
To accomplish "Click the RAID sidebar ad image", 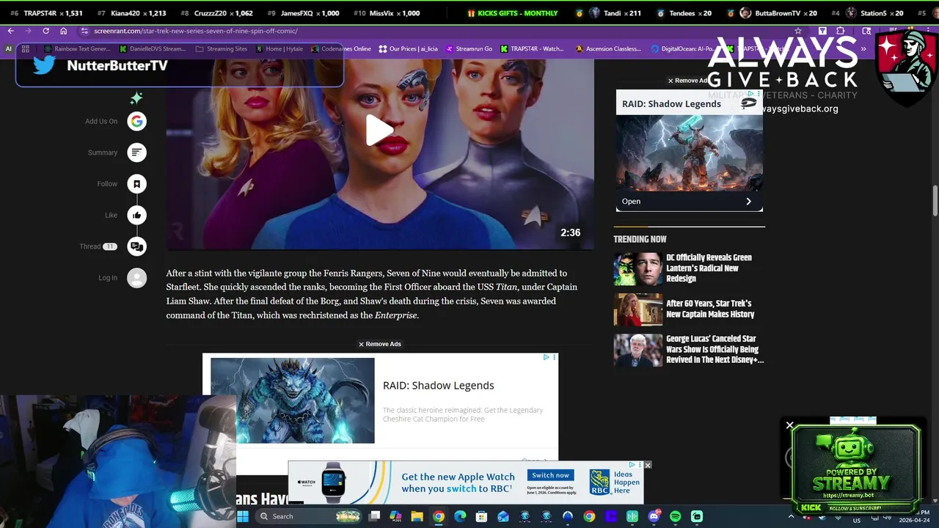I will pos(689,153).
